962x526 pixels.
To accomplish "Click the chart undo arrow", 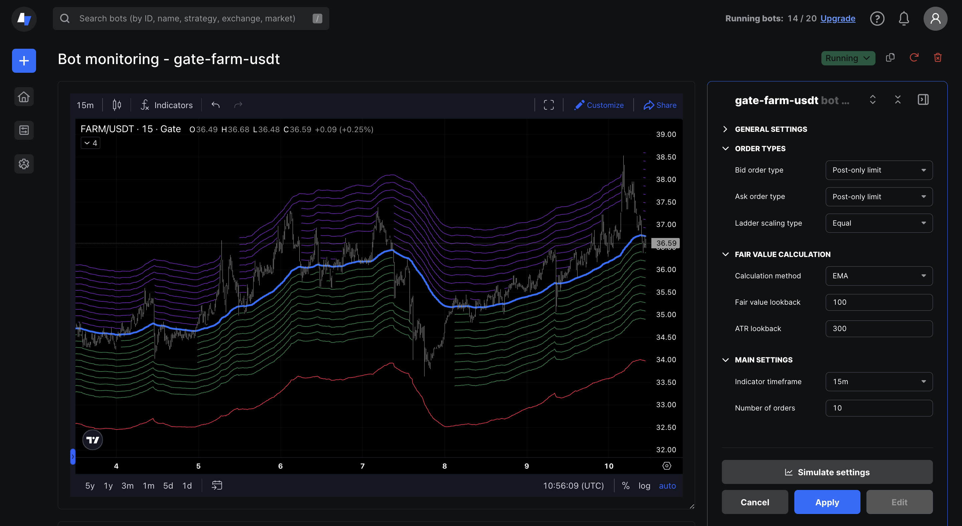I will (215, 105).
